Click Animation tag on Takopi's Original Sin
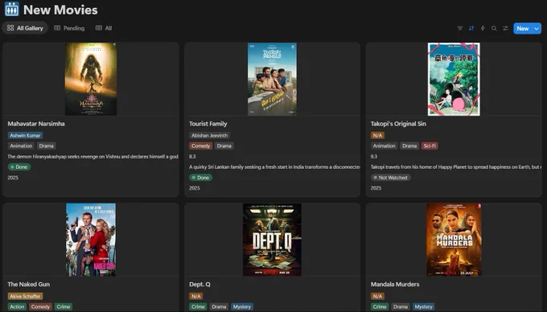This screenshot has height=312, width=547. coord(384,146)
